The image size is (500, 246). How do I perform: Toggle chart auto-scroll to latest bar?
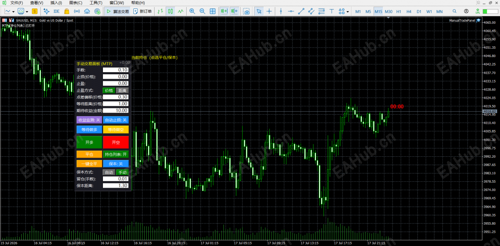coord(225,11)
